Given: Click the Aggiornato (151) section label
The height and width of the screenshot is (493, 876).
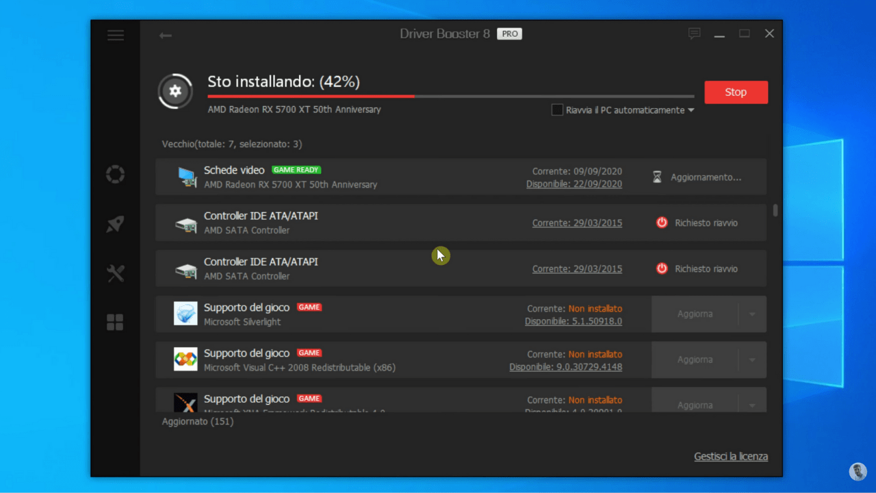Looking at the screenshot, I should pos(198,422).
